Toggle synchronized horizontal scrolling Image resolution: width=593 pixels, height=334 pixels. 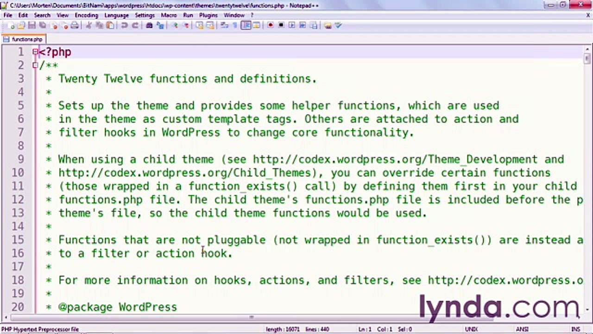point(210,26)
